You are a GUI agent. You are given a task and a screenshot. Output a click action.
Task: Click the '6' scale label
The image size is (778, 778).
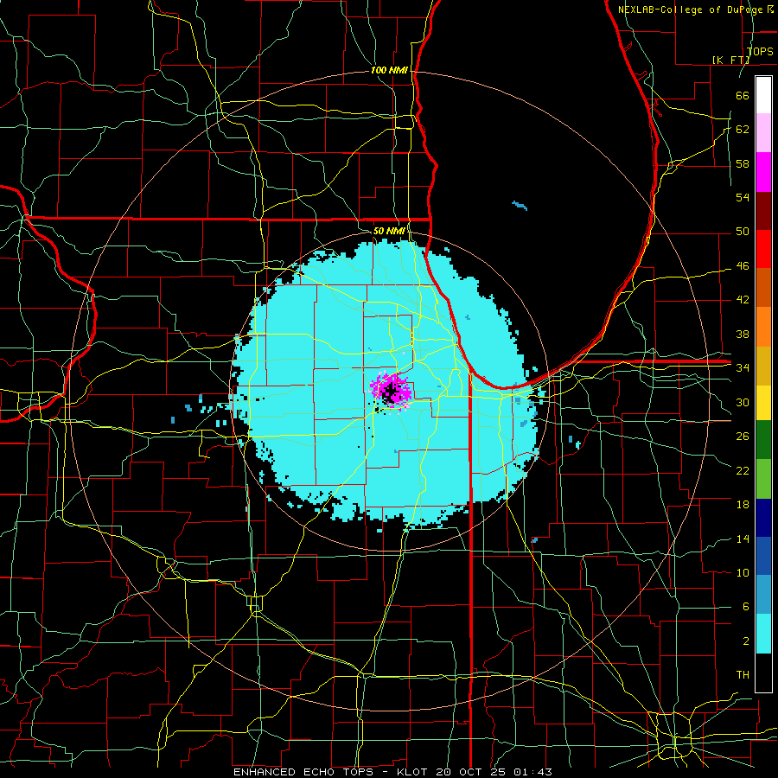pyautogui.click(x=745, y=607)
